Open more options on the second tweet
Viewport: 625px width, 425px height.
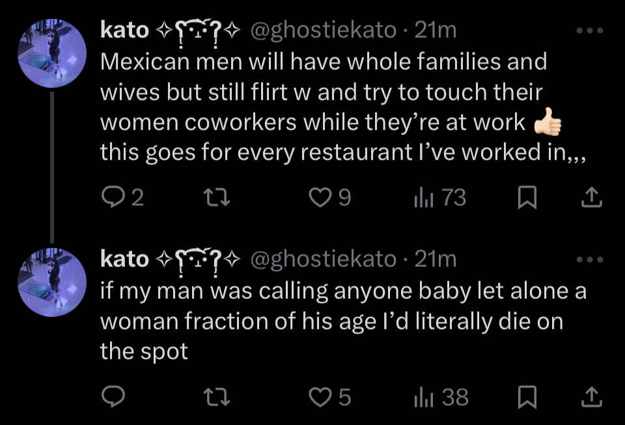[x=590, y=259]
